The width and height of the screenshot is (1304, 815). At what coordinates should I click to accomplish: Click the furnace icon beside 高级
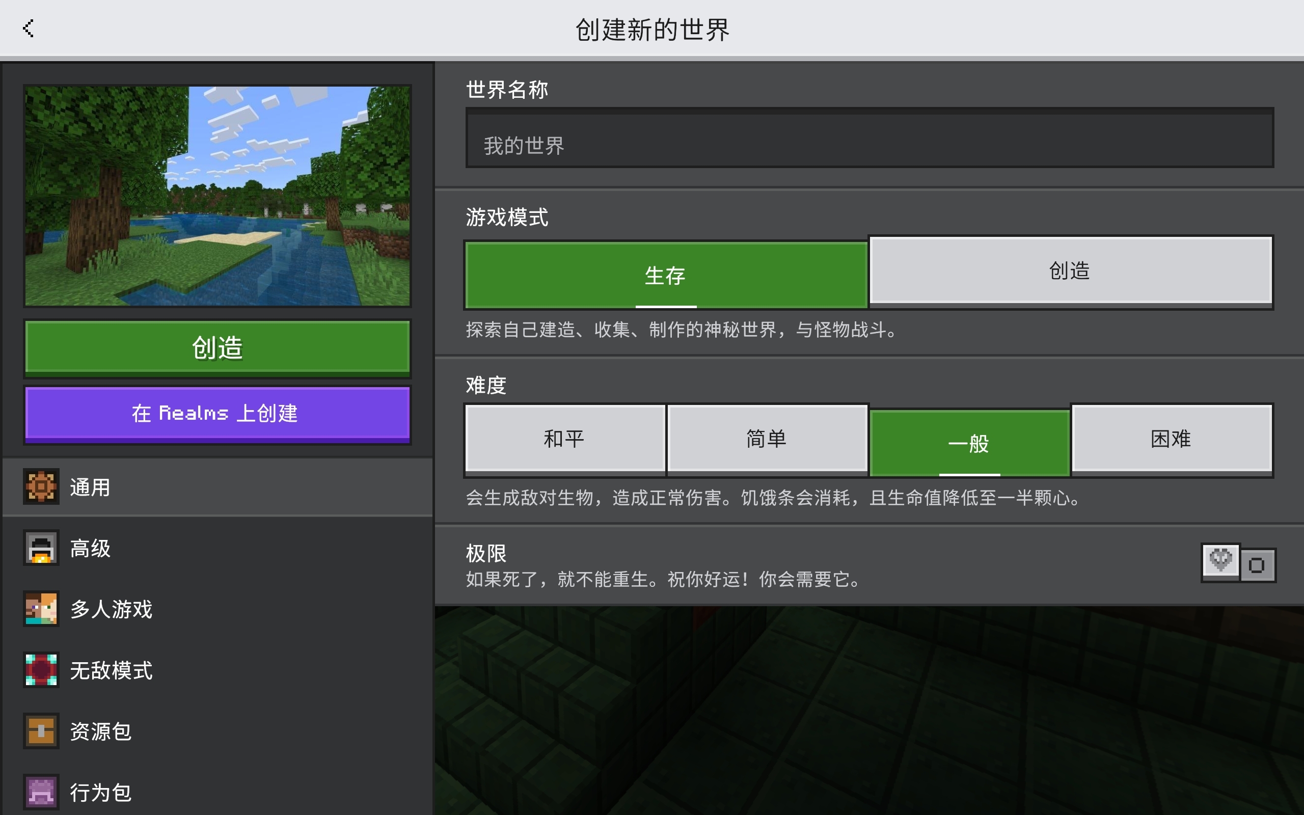[41, 548]
